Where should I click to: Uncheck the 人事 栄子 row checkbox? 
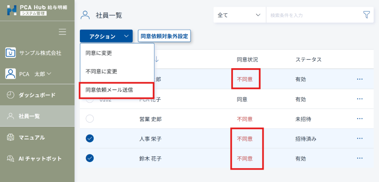point(90,139)
